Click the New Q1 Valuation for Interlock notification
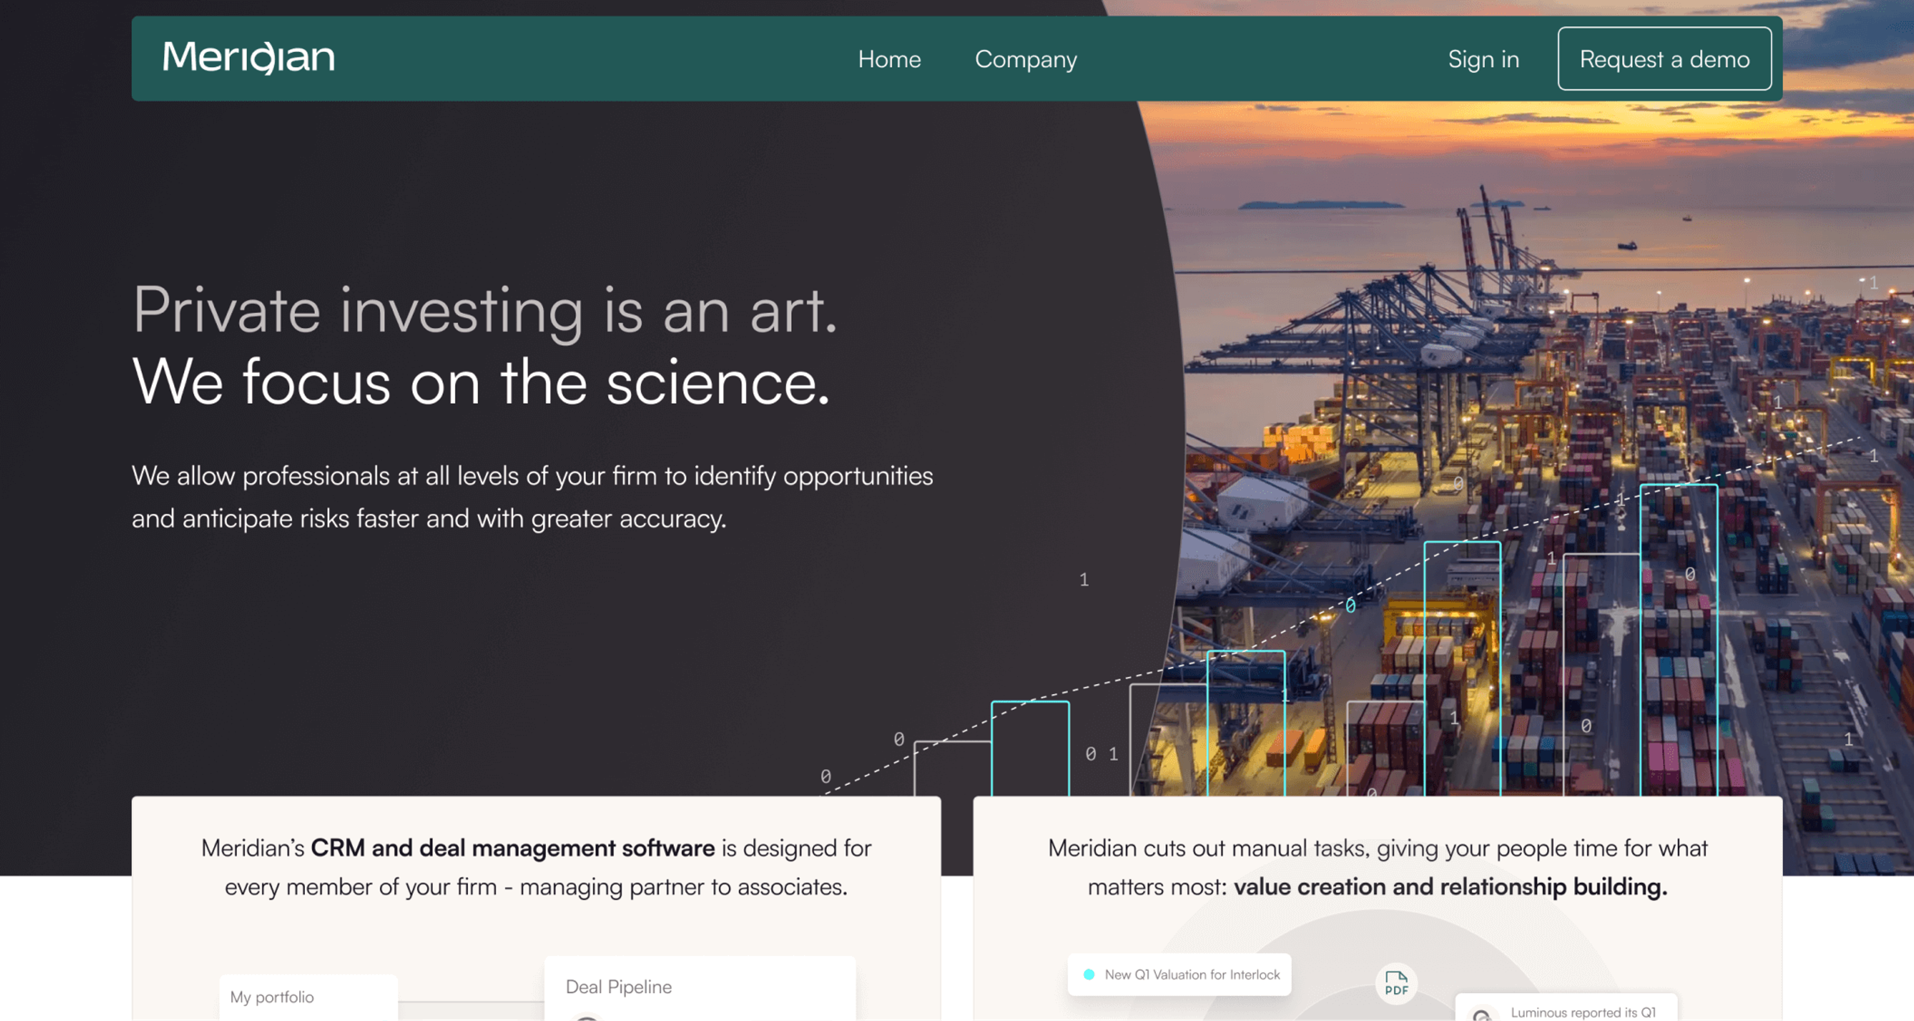Image resolution: width=1914 pixels, height=1021 pixels. click(1179, 974)
